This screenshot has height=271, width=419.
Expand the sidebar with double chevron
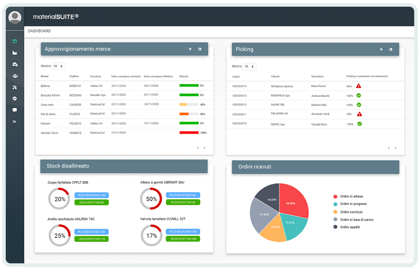15,122
